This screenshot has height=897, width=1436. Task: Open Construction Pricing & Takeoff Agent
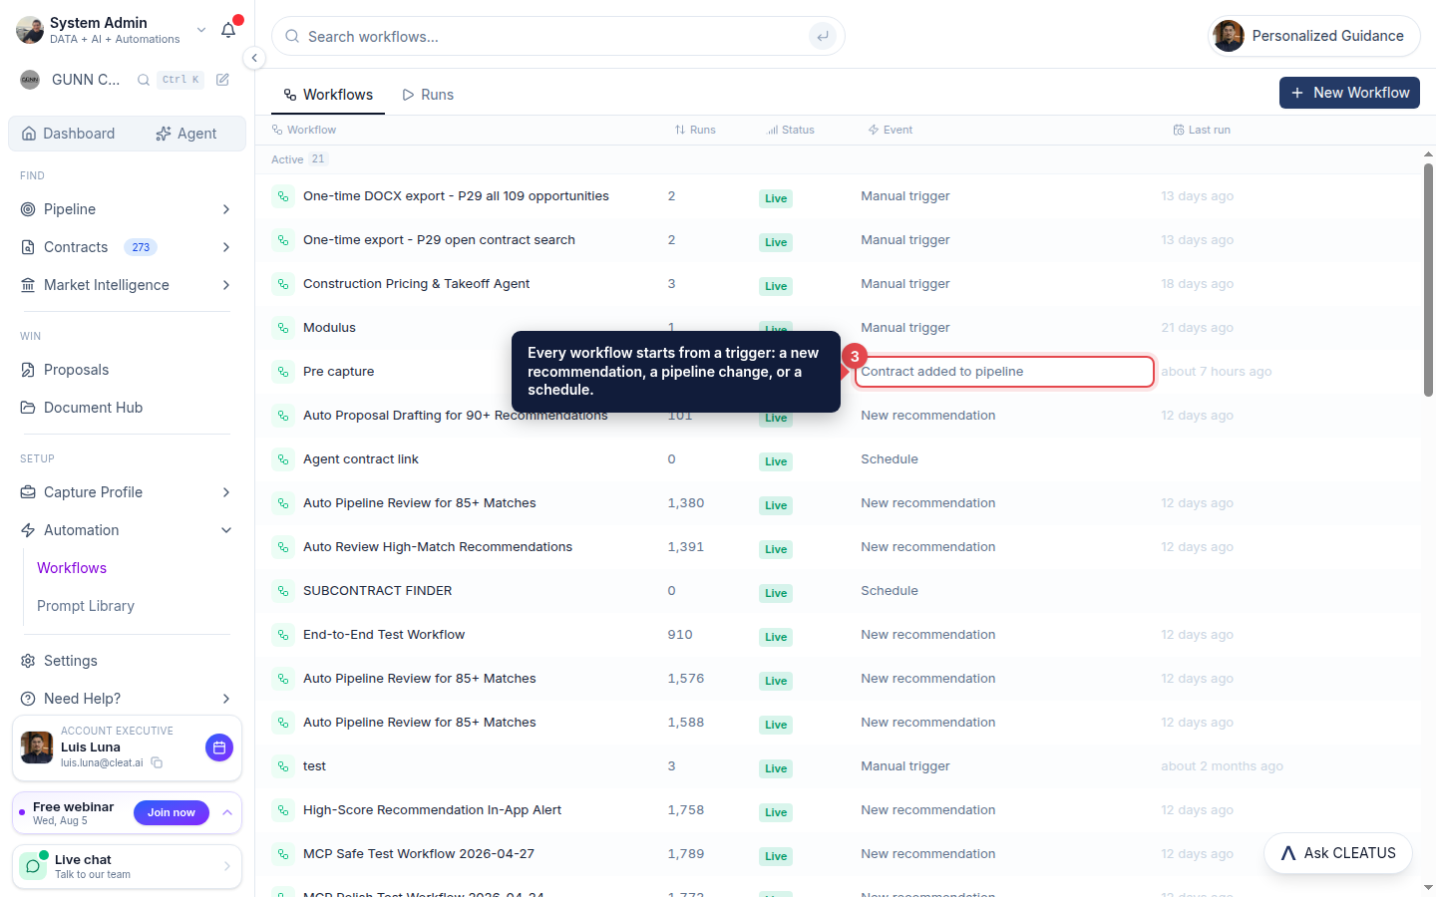coord(416,284)
